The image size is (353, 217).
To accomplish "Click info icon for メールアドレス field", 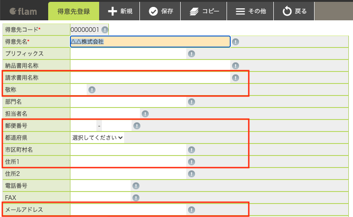I will click(191, 210).
